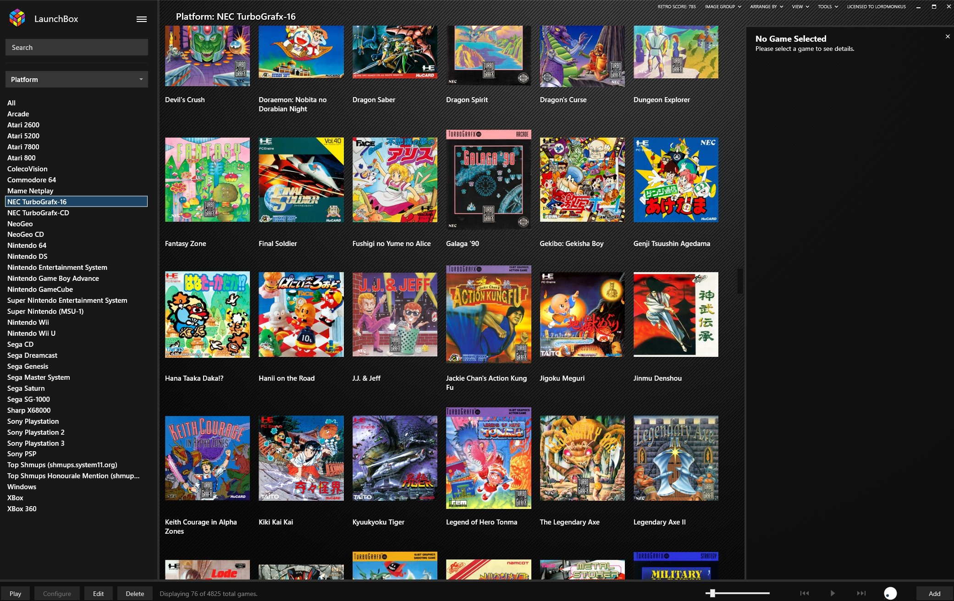Click the Add button
The height and width of the screenshot is (601, 954).
point(934,593)
